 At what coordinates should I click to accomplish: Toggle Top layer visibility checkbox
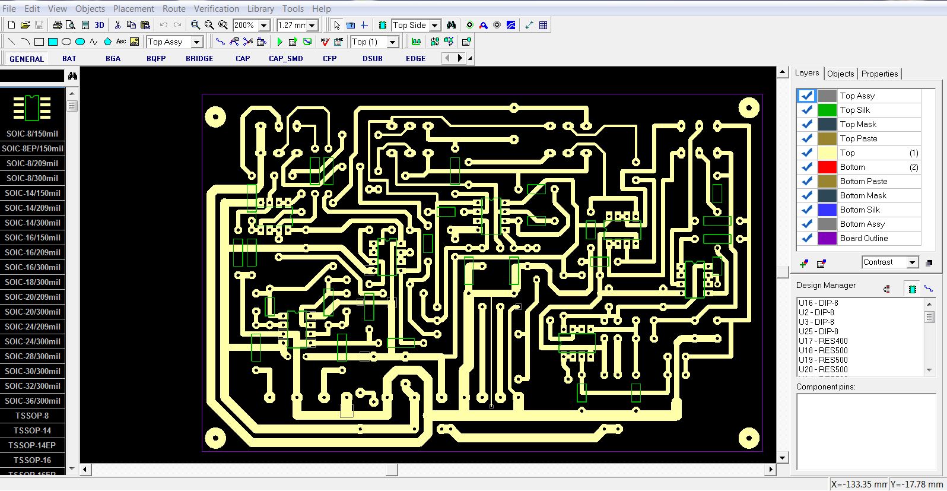point(806,153)
